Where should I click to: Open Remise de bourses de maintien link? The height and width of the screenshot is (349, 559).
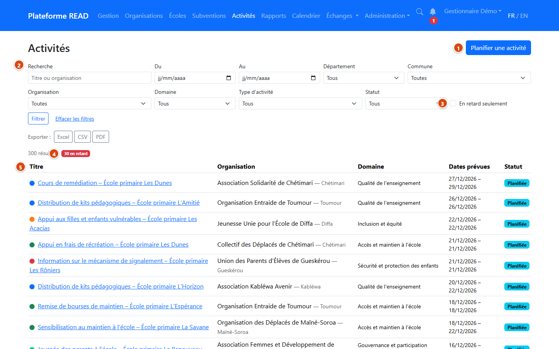[x=120, y=306]
